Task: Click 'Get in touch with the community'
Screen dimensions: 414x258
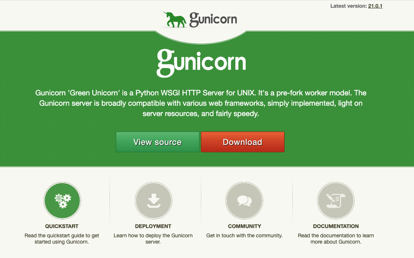Action: (244, 235)
